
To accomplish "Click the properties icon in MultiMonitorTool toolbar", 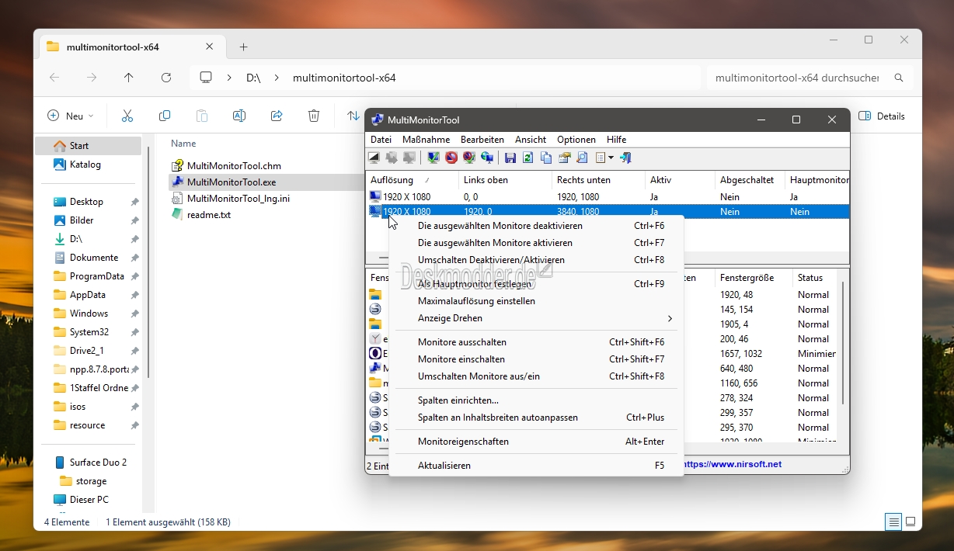I will click(x=564, y=158).
